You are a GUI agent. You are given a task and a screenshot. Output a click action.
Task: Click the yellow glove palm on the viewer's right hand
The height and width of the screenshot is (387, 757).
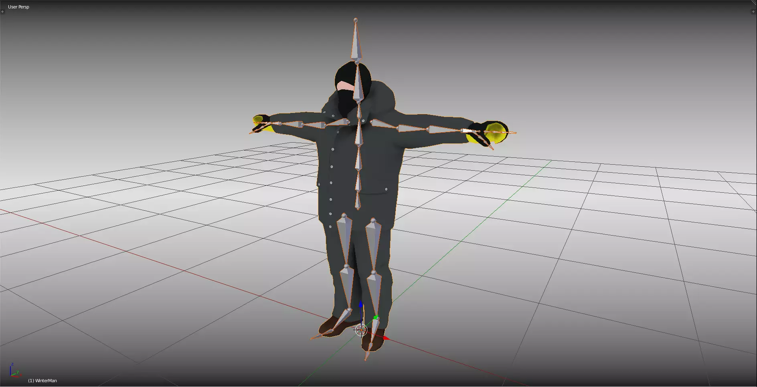[496, 133]
